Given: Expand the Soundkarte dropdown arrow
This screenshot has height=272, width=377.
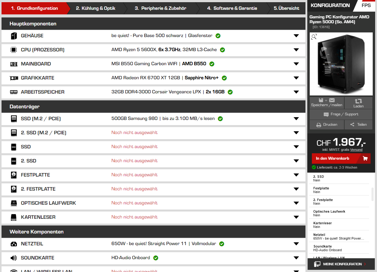Looking at the screenshot, I should pyautogui.click(x=296, y=258).
